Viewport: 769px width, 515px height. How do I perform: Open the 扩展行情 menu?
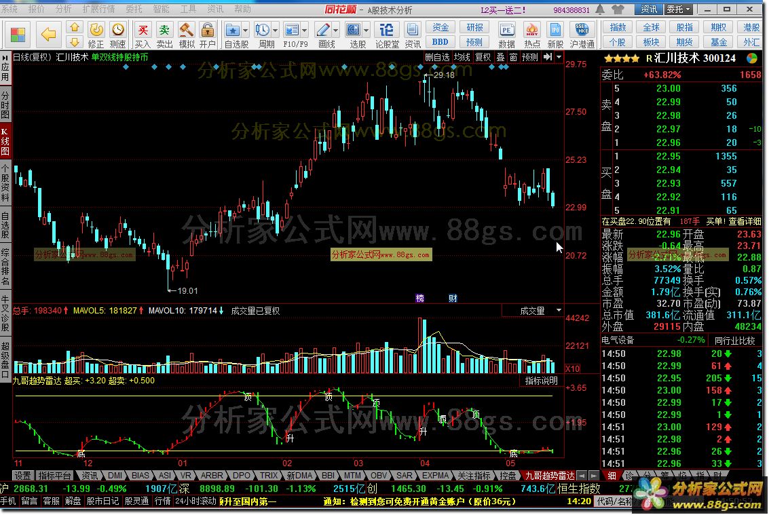(x=98, y=9)
